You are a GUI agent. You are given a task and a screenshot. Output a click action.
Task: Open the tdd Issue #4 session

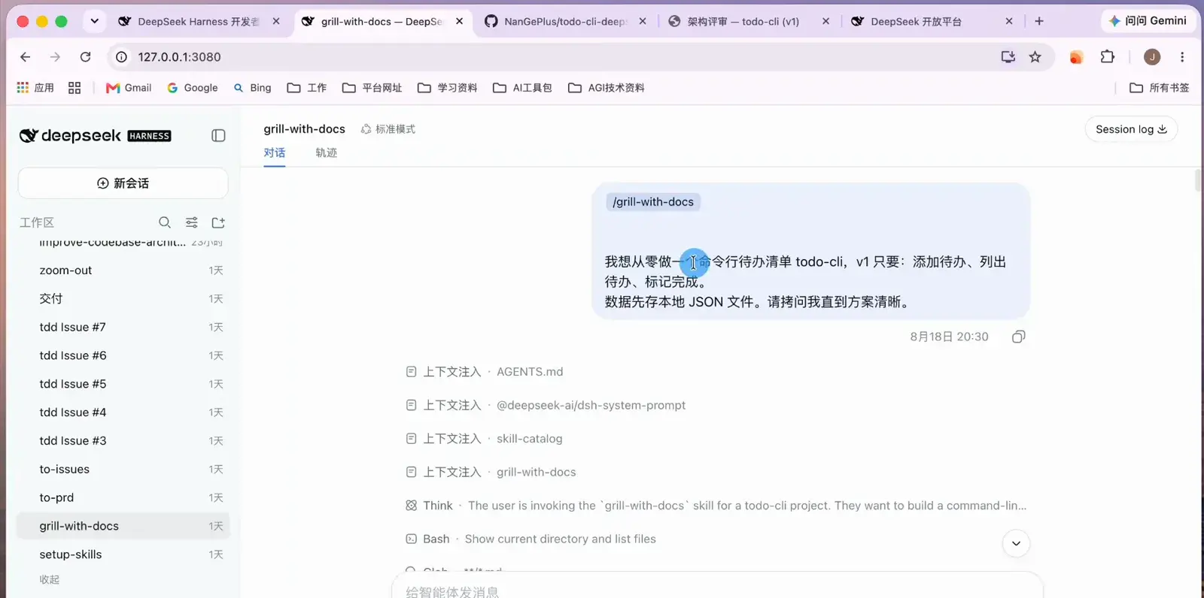123,412
